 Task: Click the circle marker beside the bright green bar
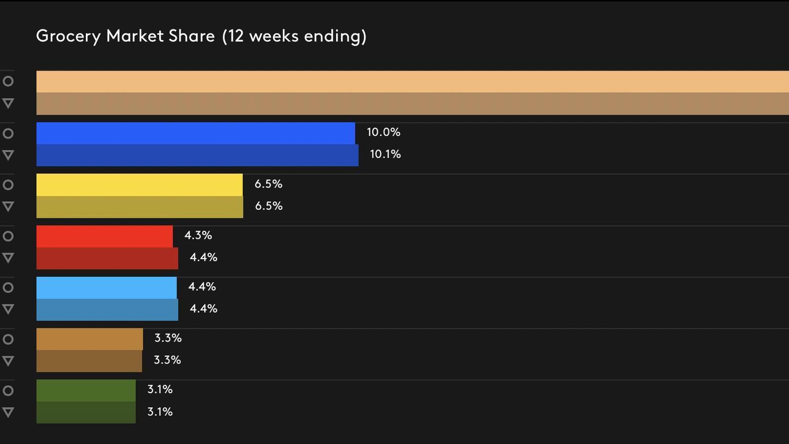[x=8, y=391]
